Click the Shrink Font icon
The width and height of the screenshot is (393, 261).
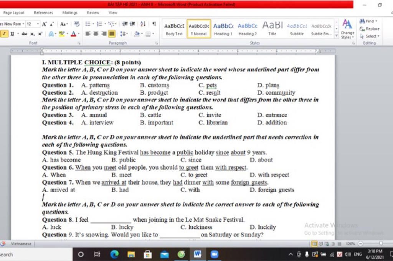point(52,24)
